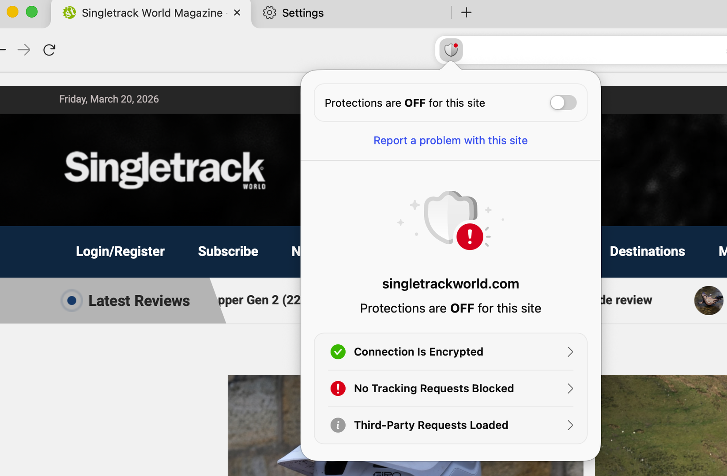The height and width of the screenshot is (476, 727).
Task: Open the Destinations menu item
Action: [647, 251]
